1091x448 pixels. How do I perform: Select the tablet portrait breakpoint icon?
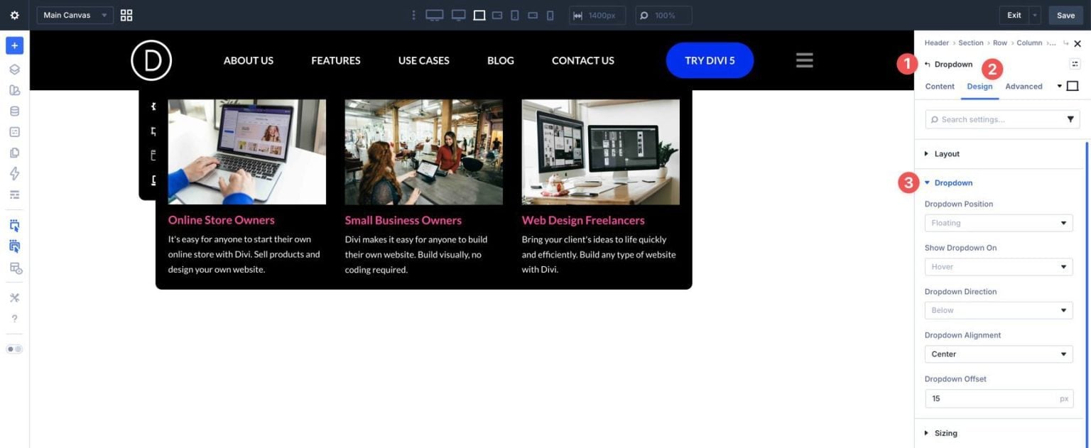pos(515,15)
